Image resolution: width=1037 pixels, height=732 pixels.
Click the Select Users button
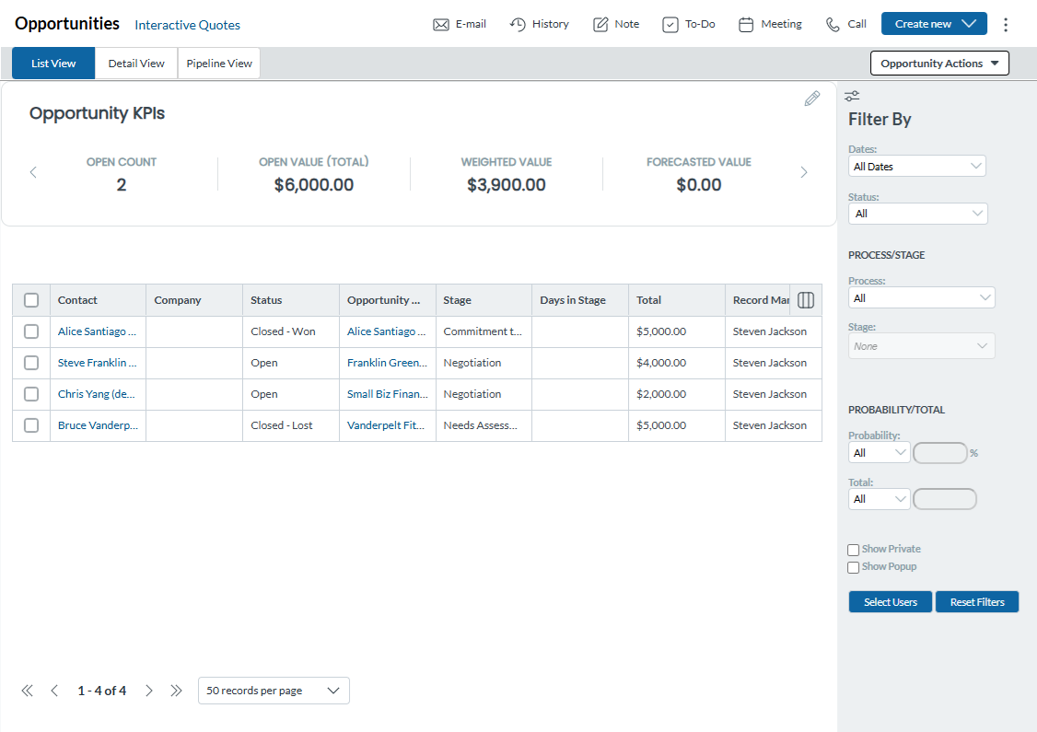click(x=891, y=602)
